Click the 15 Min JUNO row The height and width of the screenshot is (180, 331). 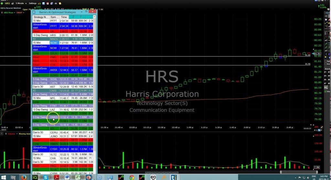click(x=63, y=136)
